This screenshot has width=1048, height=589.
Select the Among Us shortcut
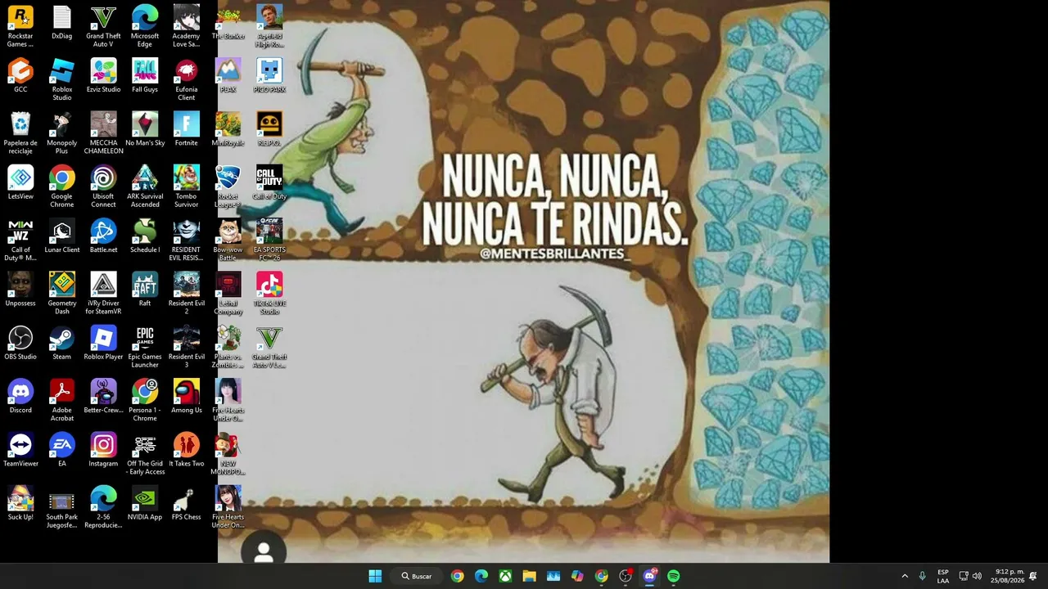pos(187,397)
